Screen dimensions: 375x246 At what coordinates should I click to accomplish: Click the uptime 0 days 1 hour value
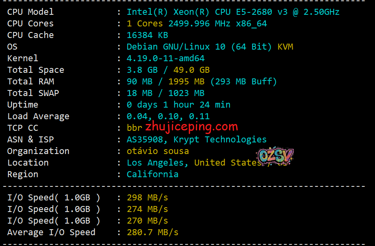178,105
